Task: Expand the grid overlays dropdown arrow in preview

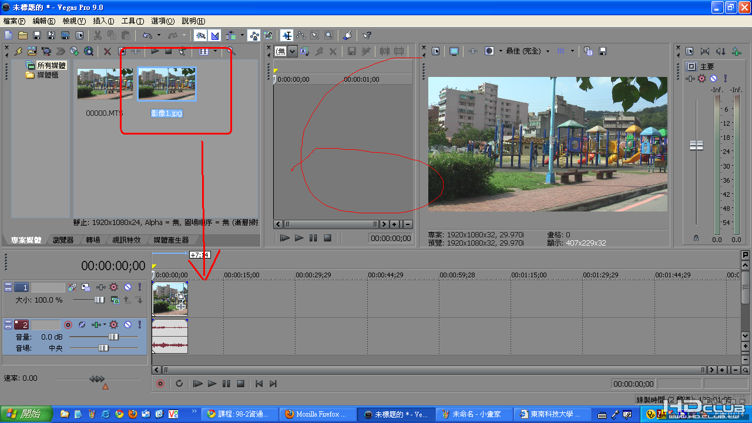Action: click(572, 51)
